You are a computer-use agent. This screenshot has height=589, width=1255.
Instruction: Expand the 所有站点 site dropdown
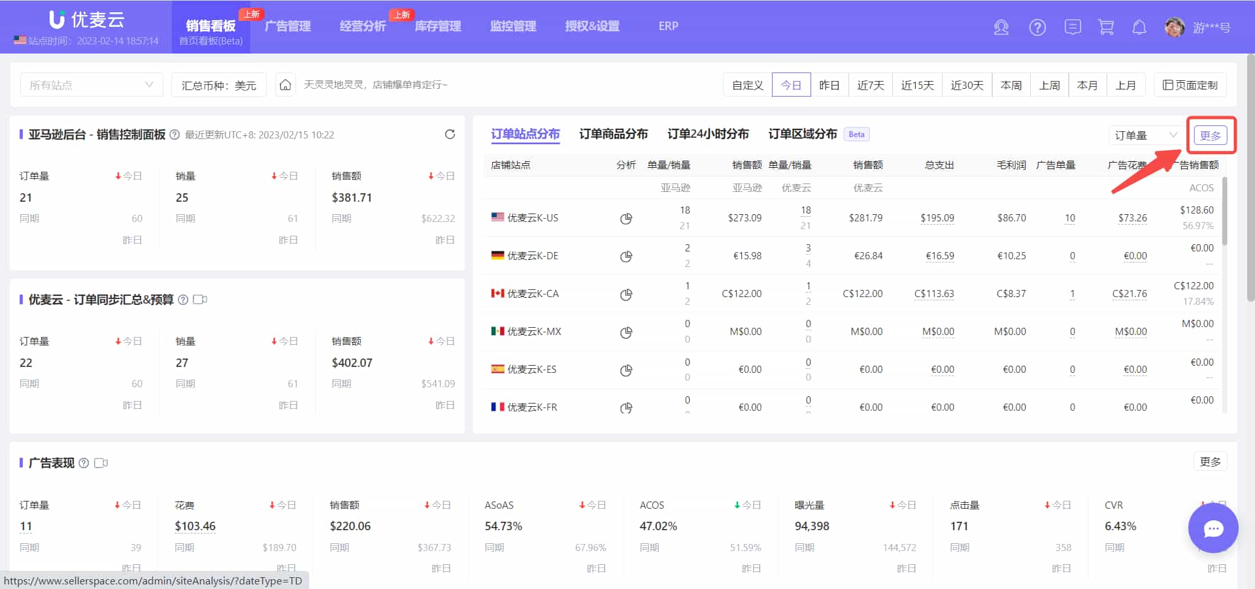[92, 85]
